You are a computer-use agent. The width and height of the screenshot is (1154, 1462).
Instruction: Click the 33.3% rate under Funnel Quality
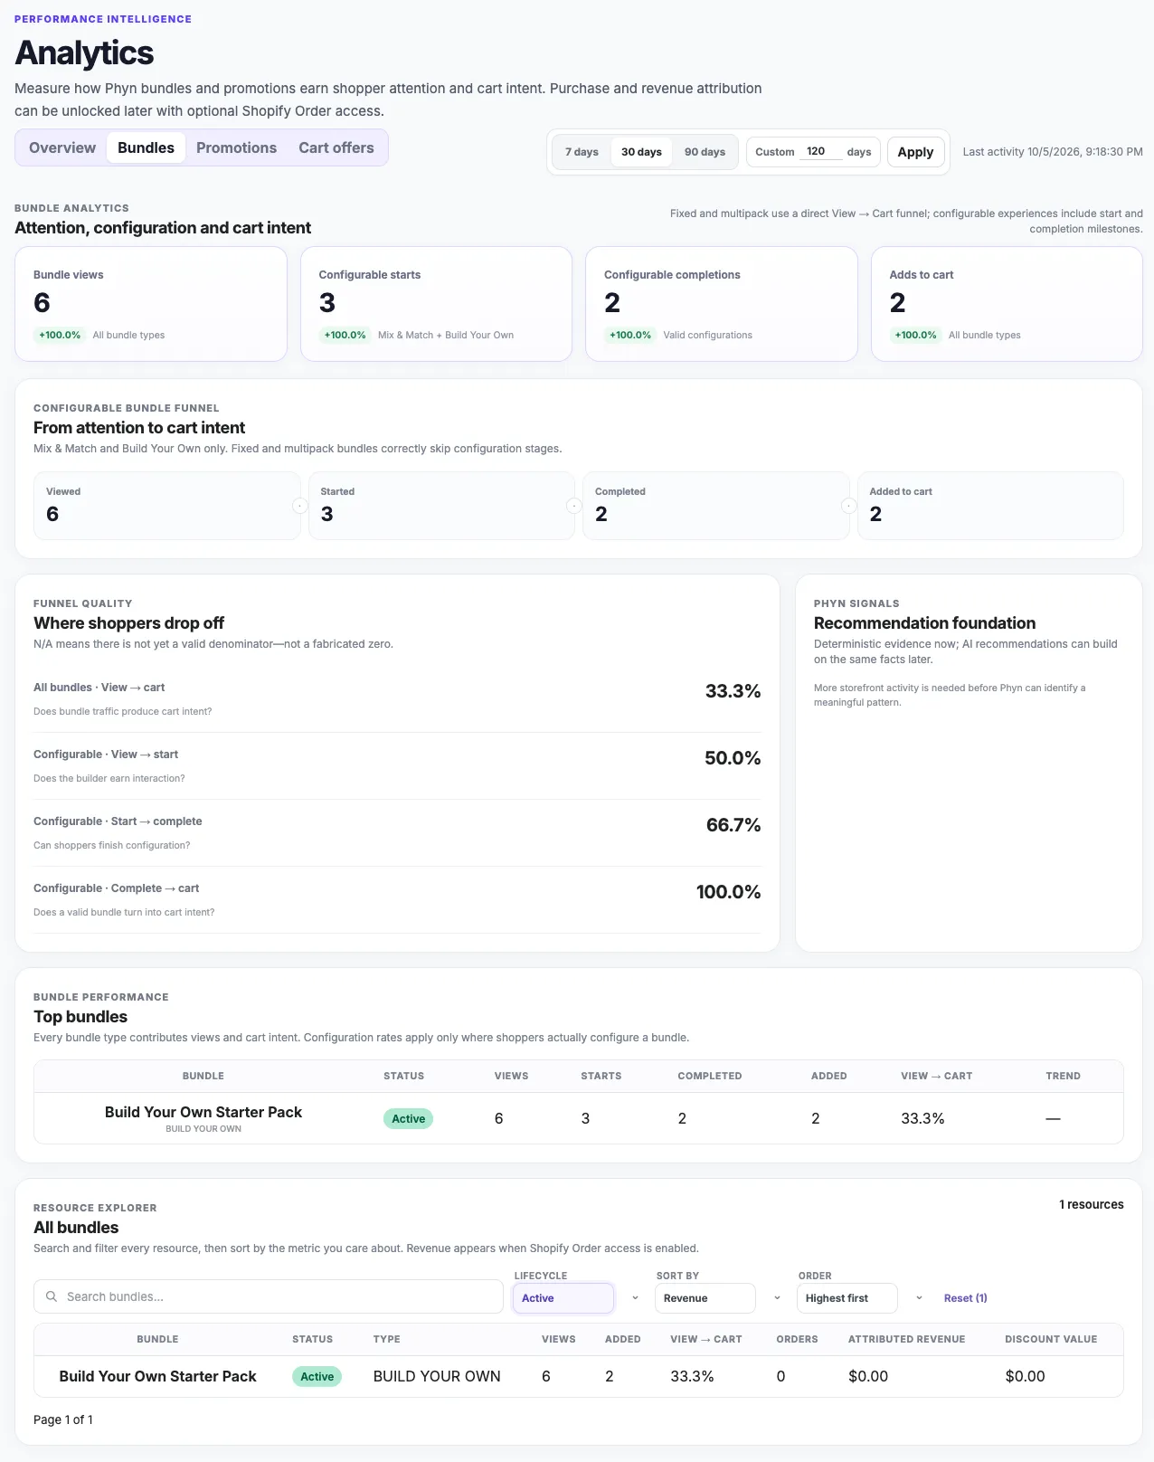click(733, 691)
